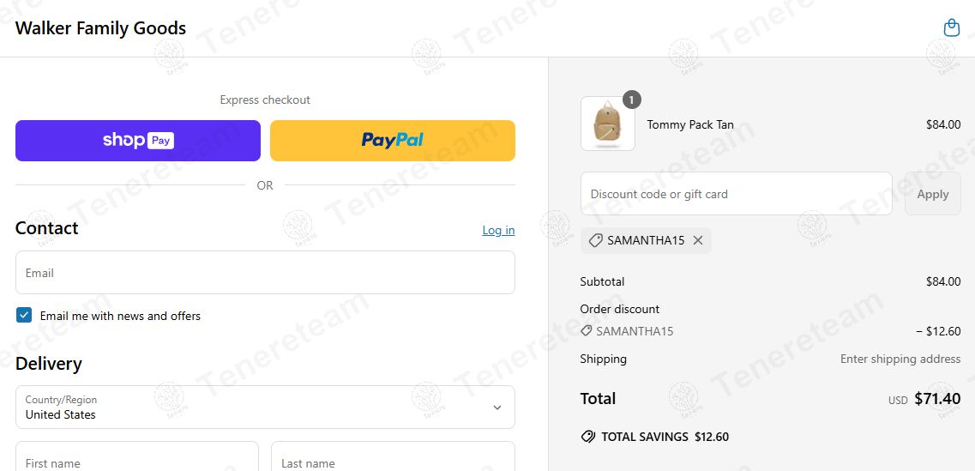Screen dimensions: 975x471
Task: Remove the SAMANTHA15 discount code
Action: click(698, 241)
